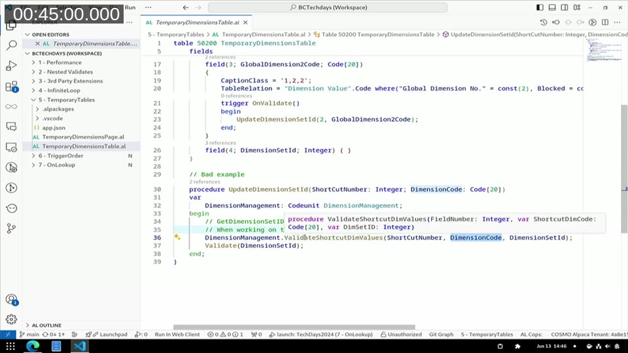Open editor More Actions ellipsis
This screenshot has width=628, height=353.
pyautogui.click(x=618, y=22)
